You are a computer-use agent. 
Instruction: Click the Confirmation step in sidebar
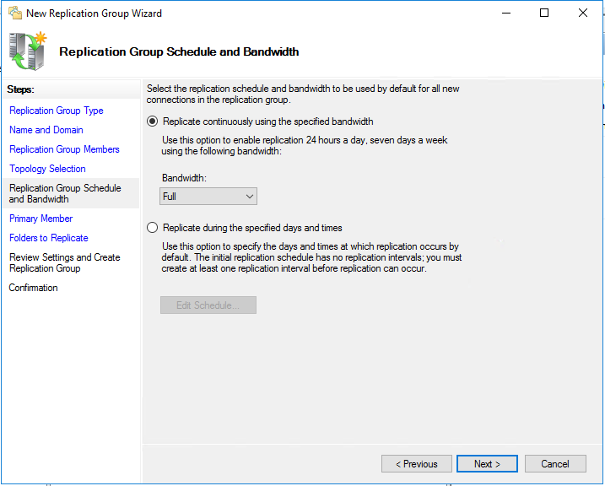point(33,288)
